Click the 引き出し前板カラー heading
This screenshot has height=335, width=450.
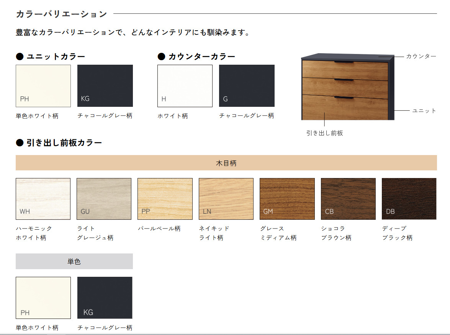click(64, 143)
